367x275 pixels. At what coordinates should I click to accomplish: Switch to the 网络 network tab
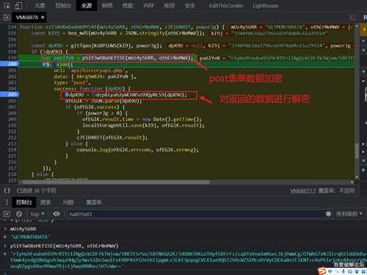click(x=107, y=6)
